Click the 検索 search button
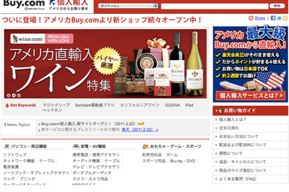 click(x=277, y=6)
